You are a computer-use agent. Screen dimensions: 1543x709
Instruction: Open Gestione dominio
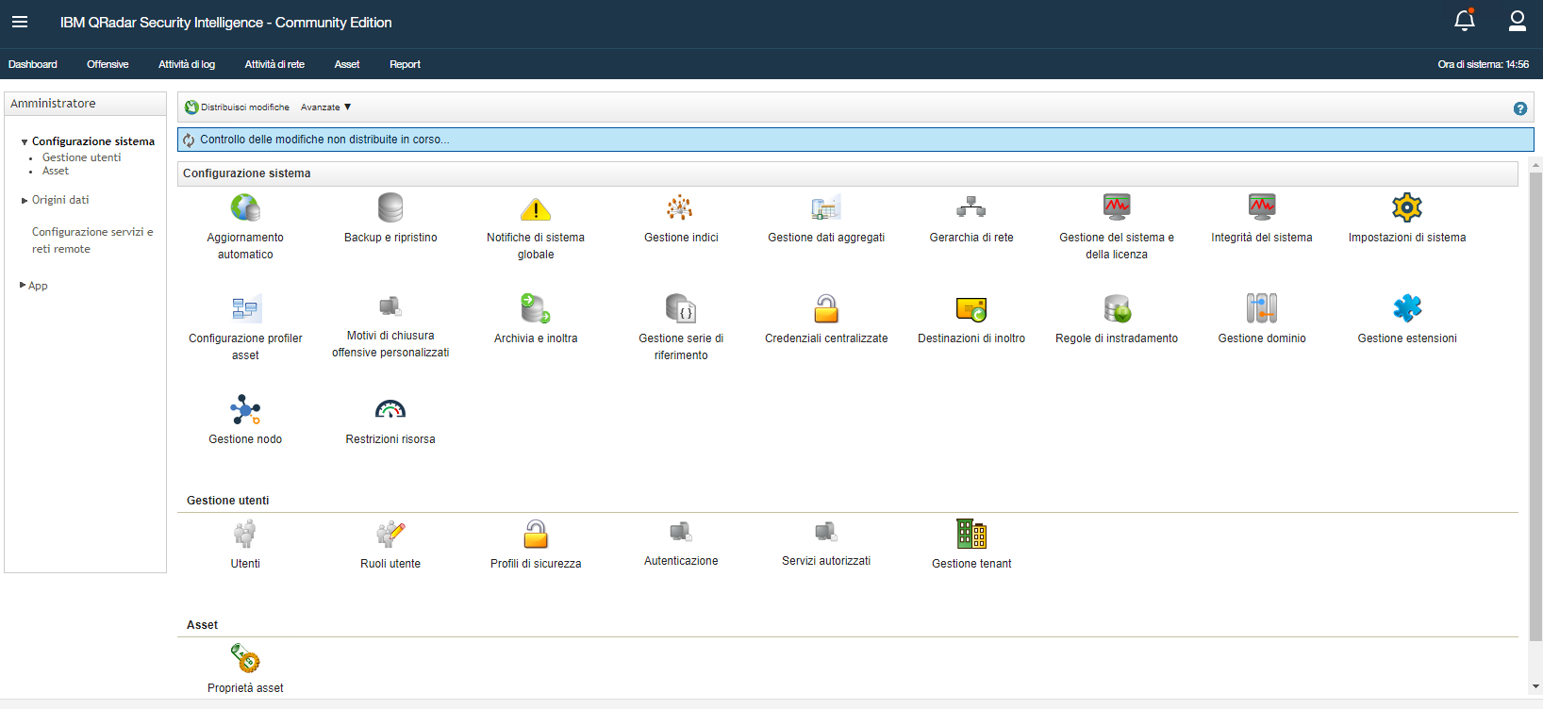tap(1262, 320)
